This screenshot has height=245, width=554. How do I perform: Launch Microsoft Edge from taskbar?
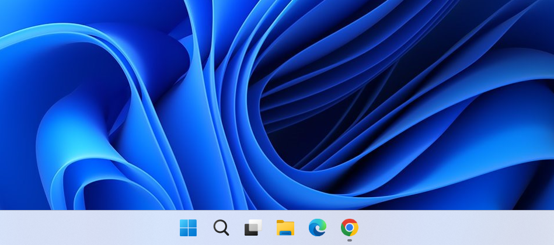[317, 228]
